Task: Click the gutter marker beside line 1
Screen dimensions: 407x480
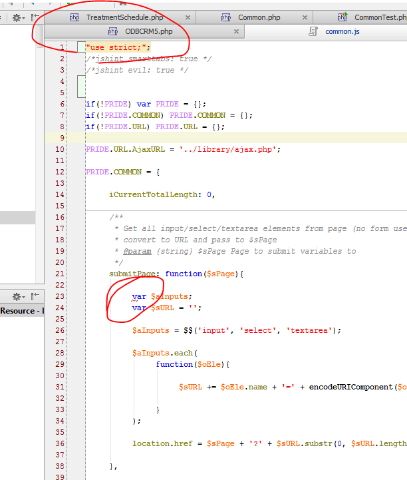Action: click(x=81, y=47)
